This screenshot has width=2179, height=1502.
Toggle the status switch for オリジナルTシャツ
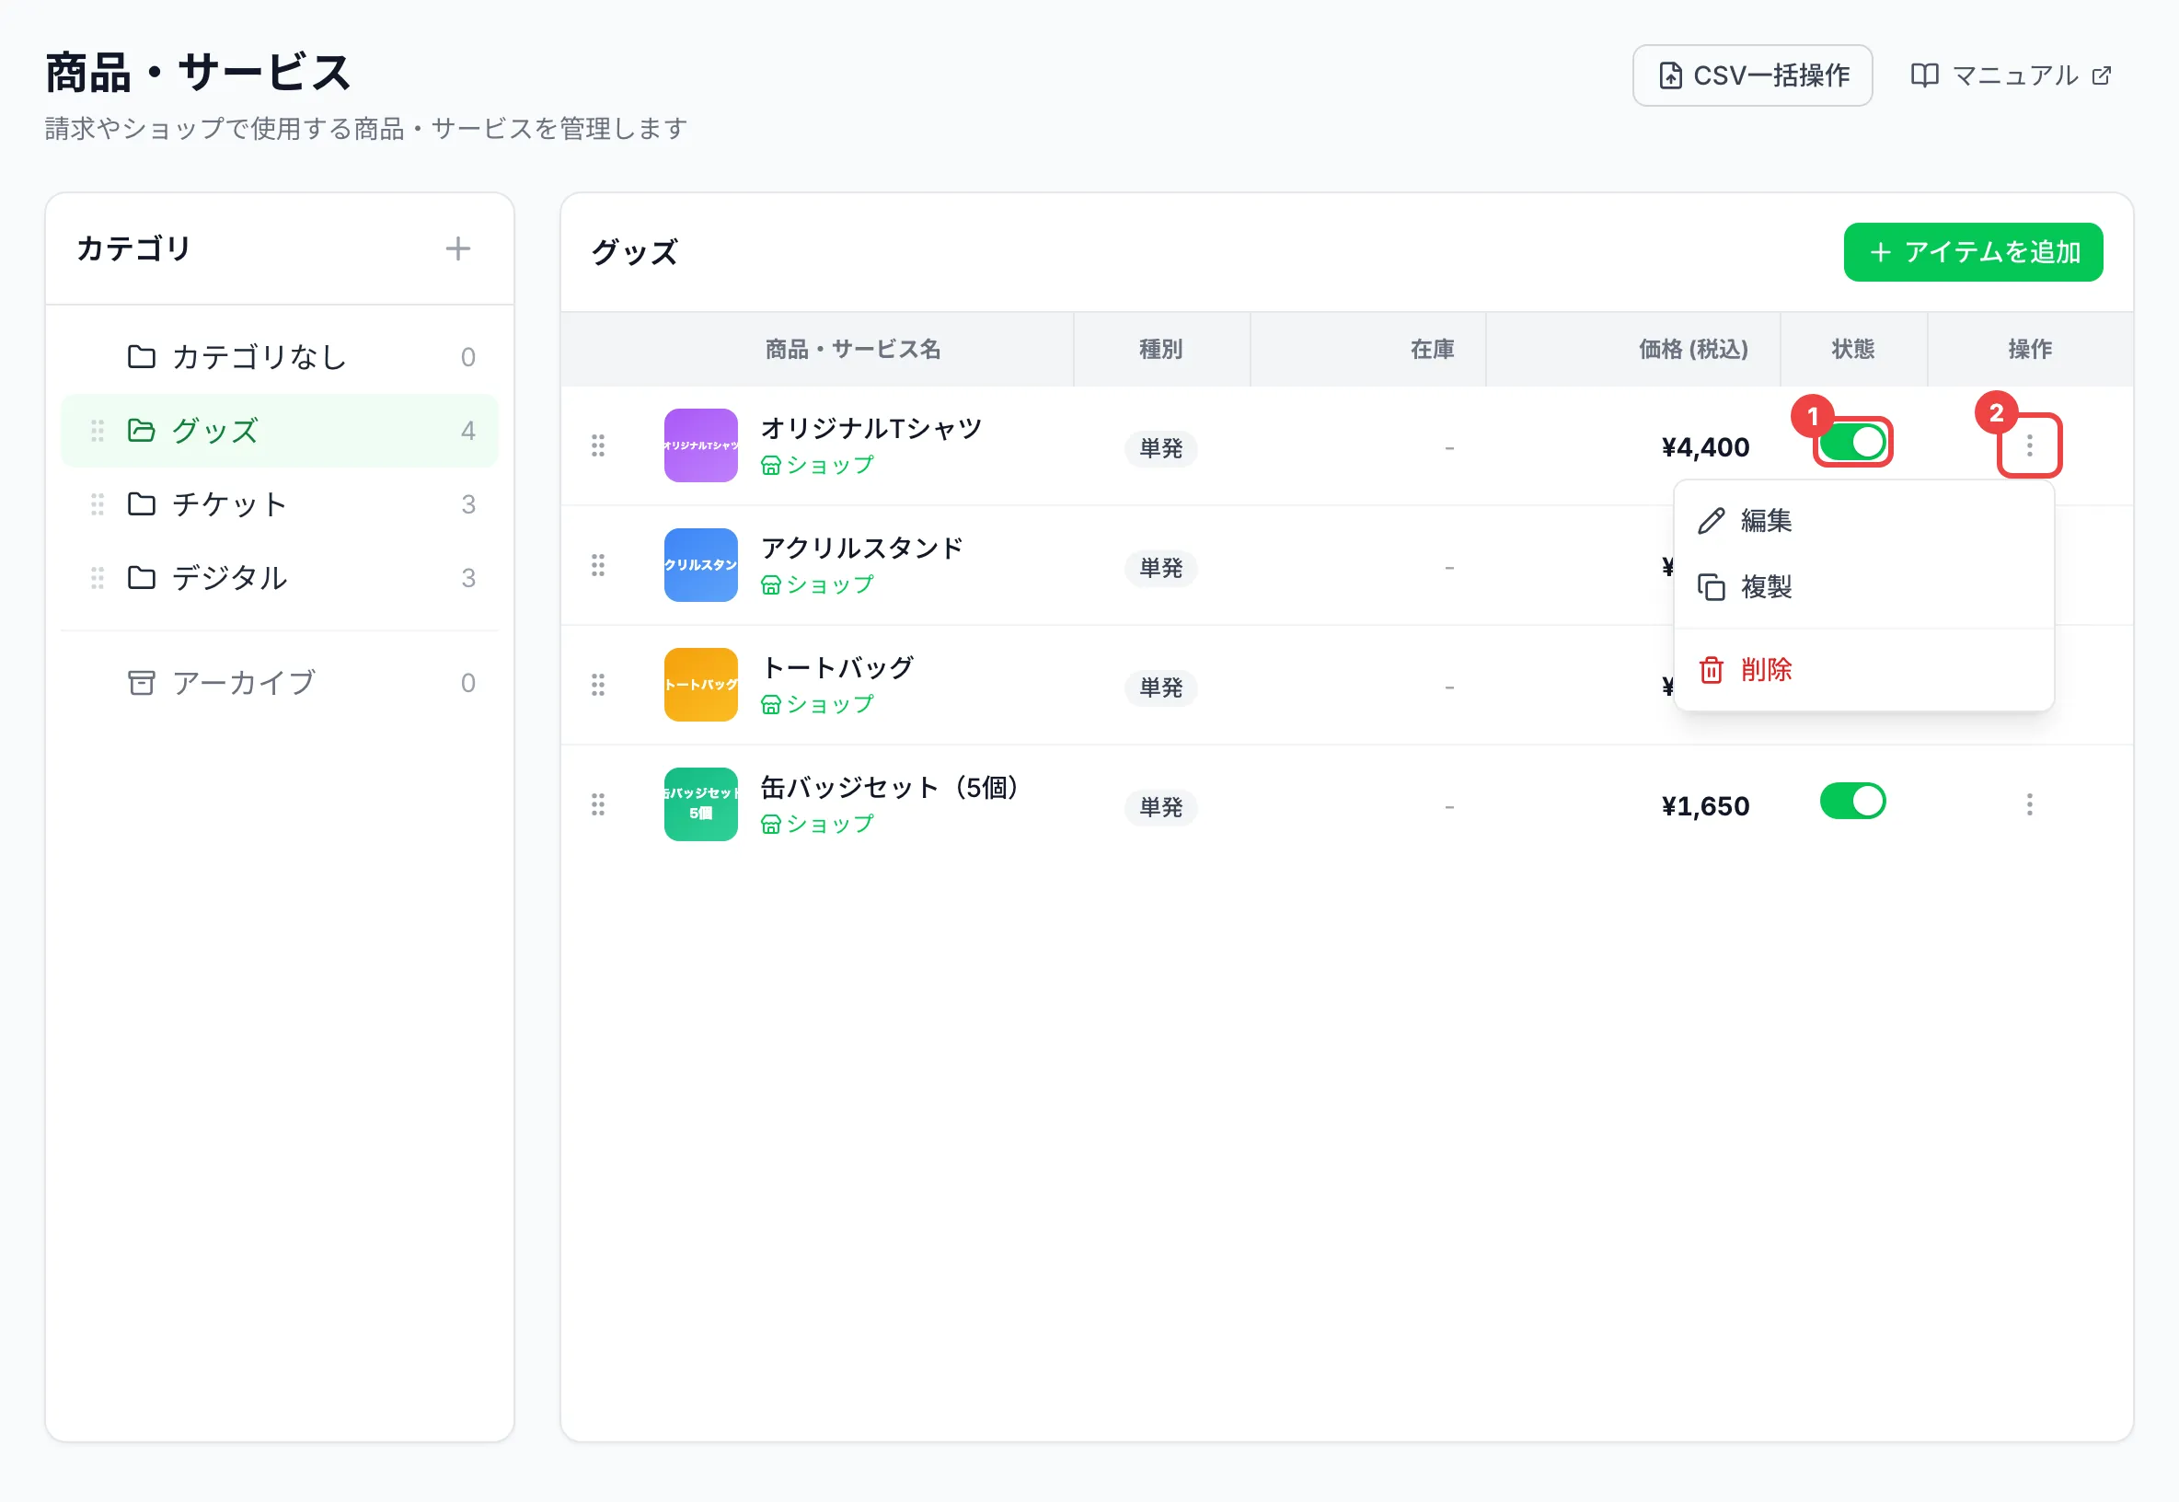click(x=1852, y=443)
